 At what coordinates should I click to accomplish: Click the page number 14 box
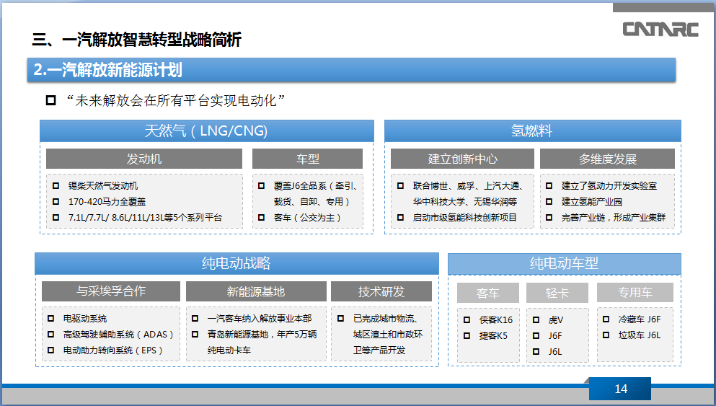(x=620, y=389)
